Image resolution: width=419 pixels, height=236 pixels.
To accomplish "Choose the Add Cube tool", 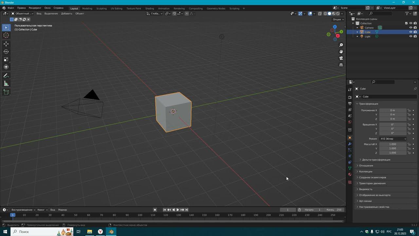I will tap(6, 92).
